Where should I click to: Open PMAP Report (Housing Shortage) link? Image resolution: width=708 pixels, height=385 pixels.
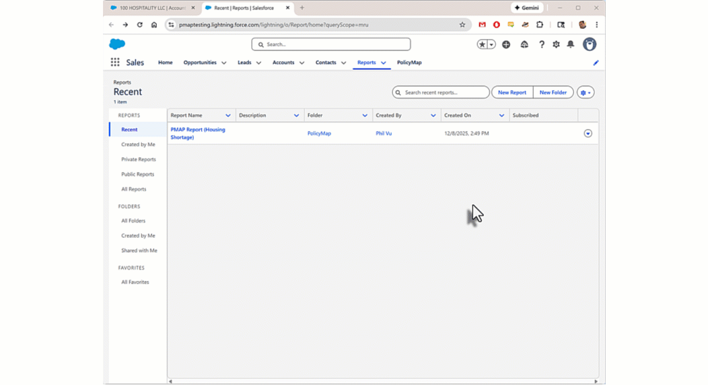pyautogui.click(x=198, y=134)
